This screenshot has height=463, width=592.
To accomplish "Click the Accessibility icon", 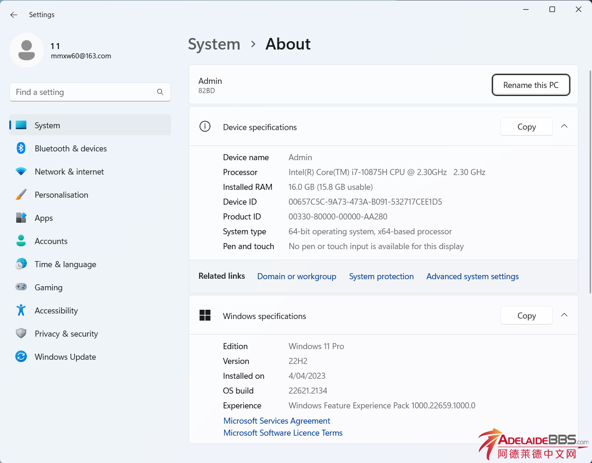I will pyautogui.click(x=21, y=310).
